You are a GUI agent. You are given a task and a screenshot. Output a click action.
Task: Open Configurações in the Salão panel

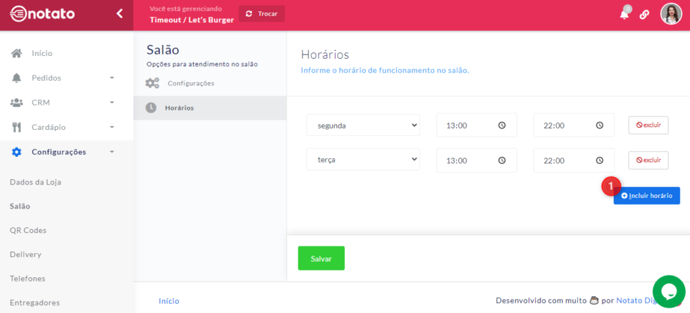pos(190,83)
